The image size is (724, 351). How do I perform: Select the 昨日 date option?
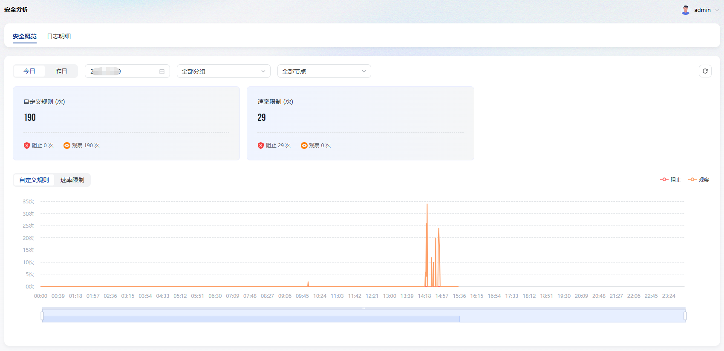[x=61, y=71]
